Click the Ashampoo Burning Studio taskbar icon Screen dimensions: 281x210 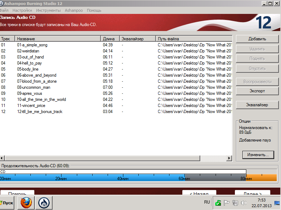pyautogui.click(x=44, y=203)
